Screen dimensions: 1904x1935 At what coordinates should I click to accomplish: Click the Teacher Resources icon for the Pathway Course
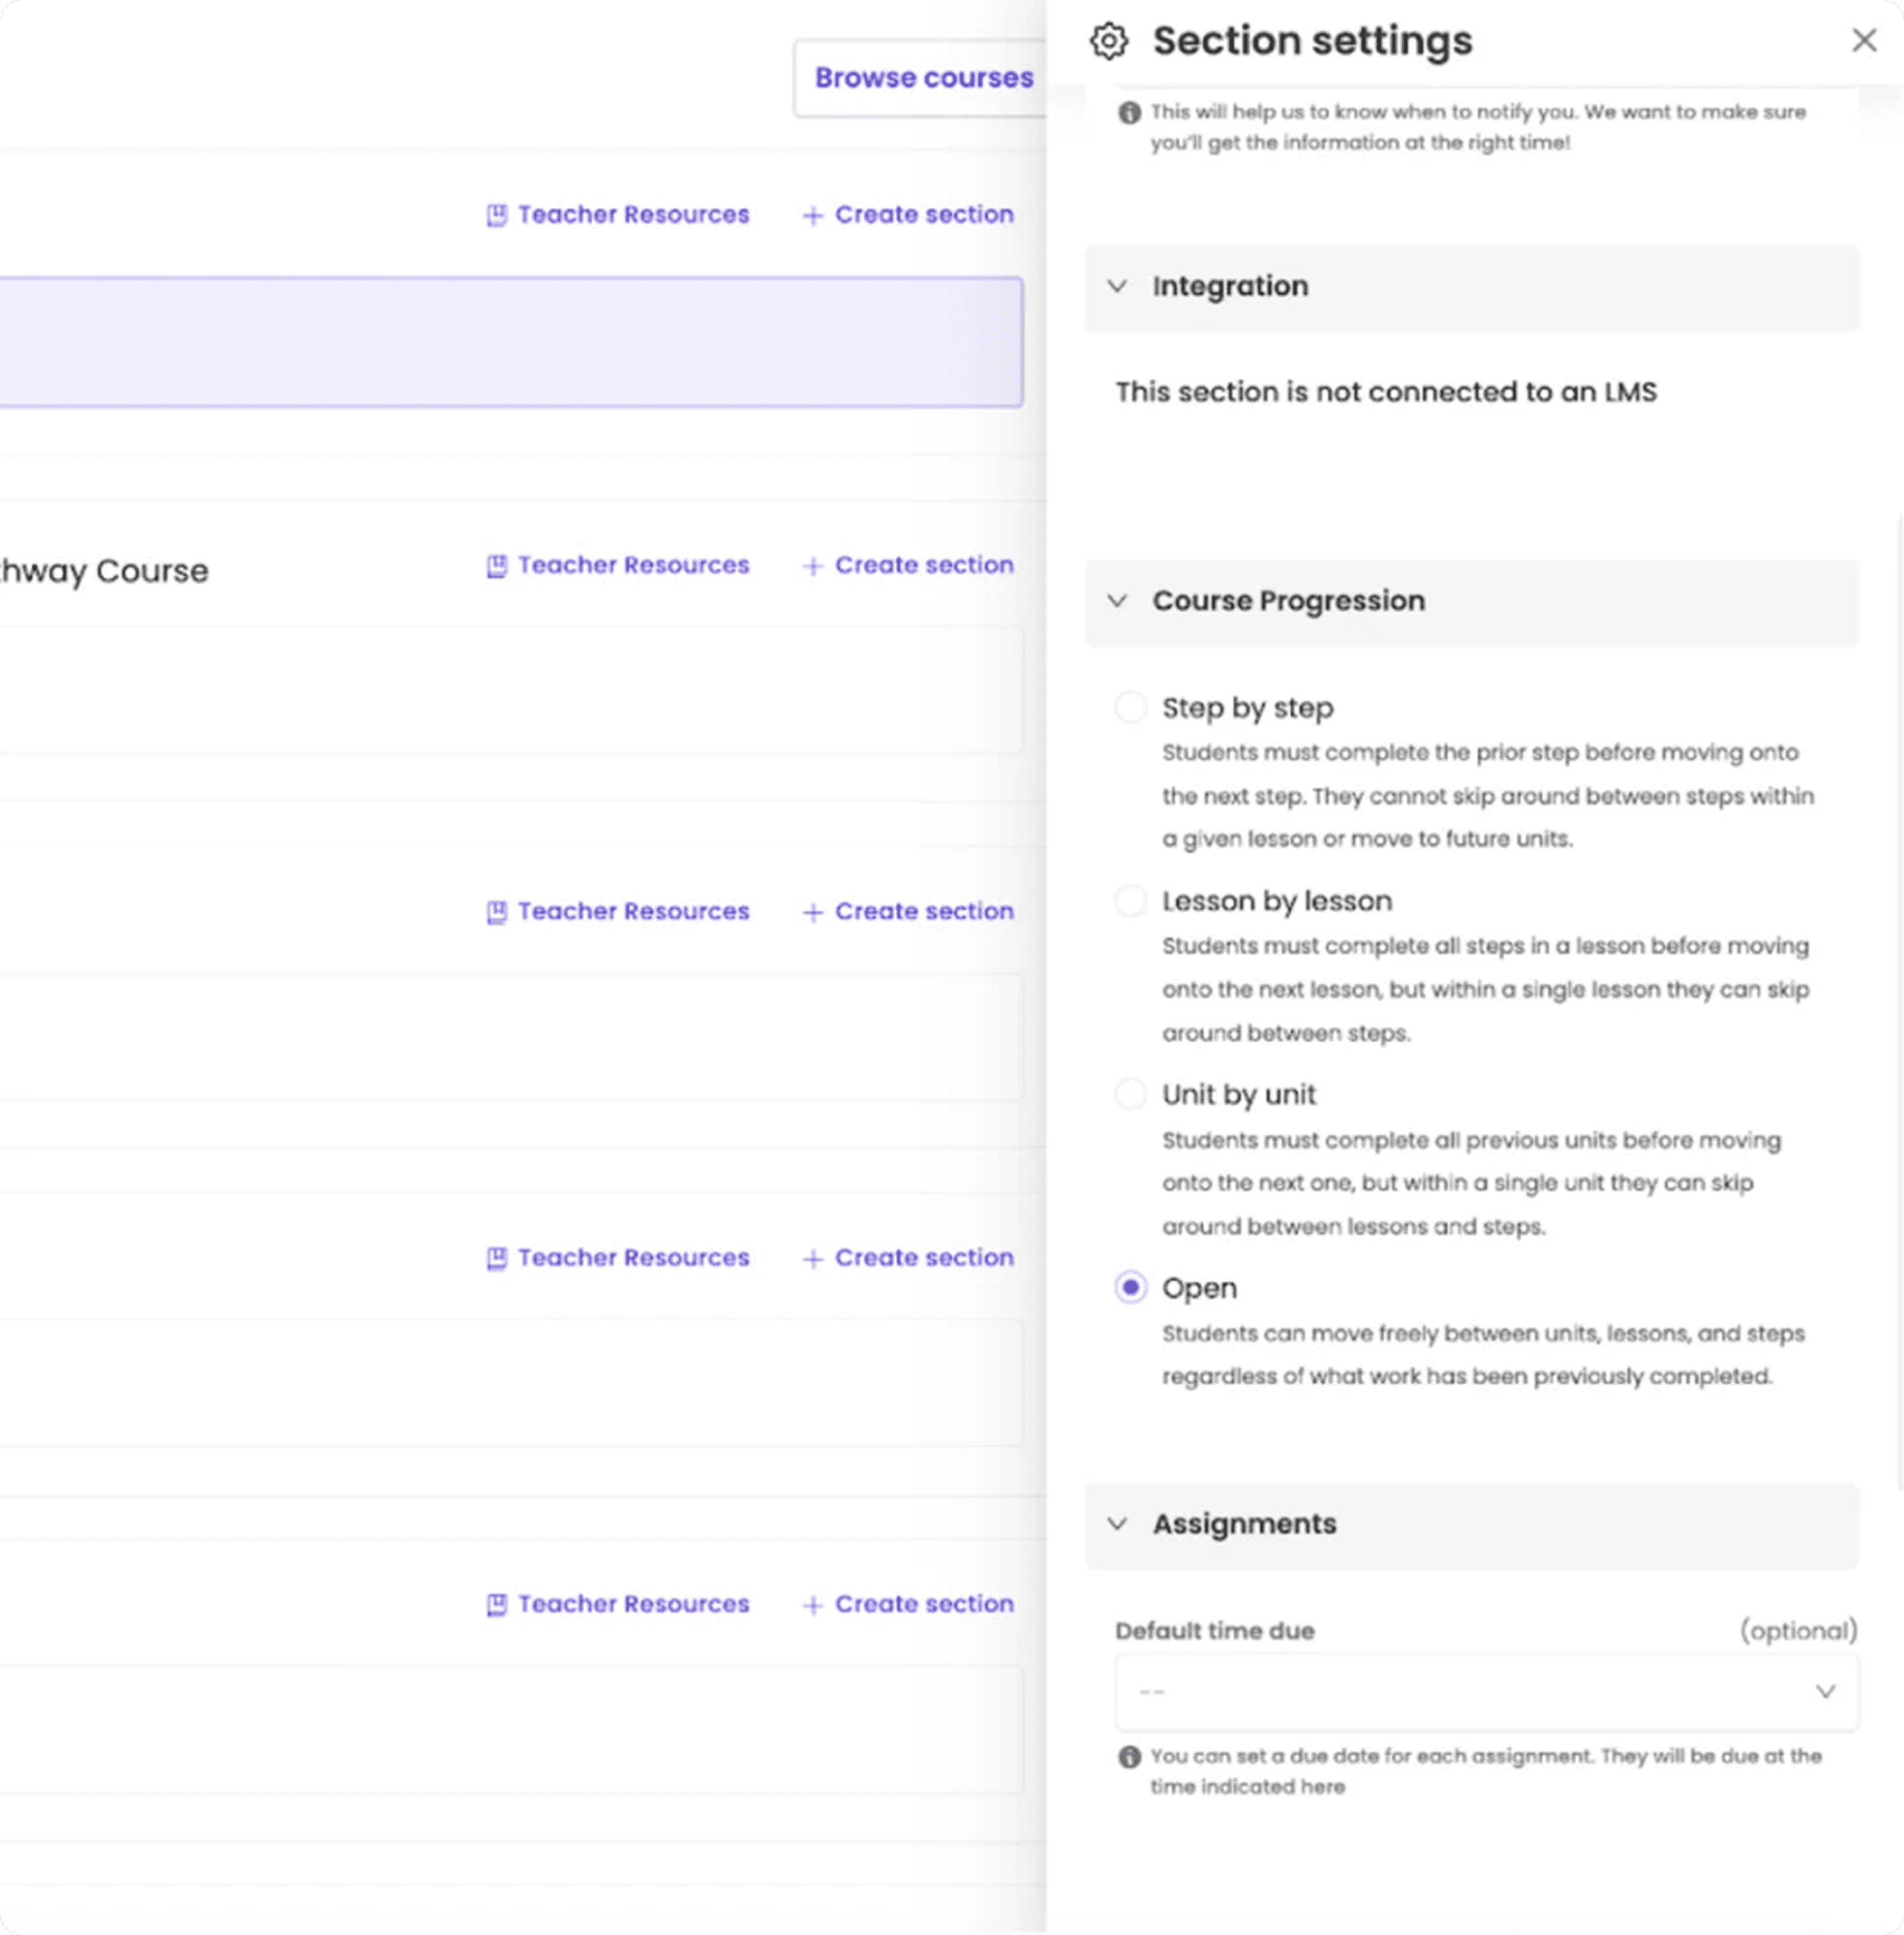click(496, 567)
